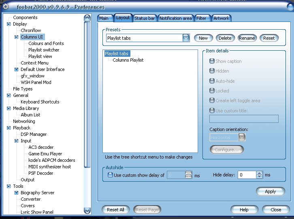This screenshot has width=294, height=219.
Task: Enable Use custom show delay checkbox
Action: coord(110,175)
